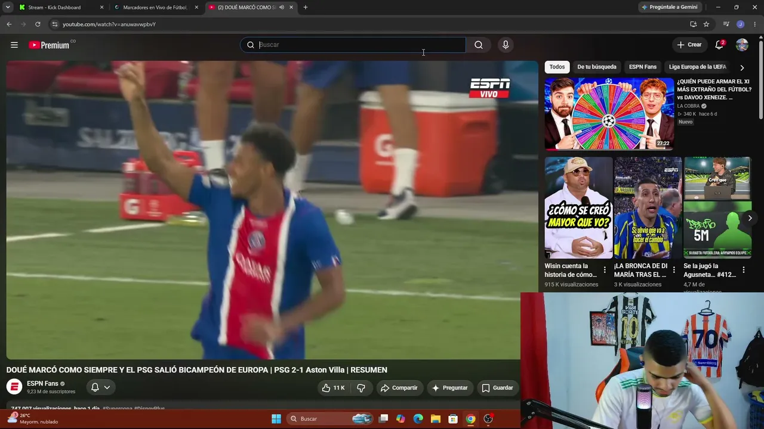Click the Guardar button
The image size is (764, 429).
(497, 388)
